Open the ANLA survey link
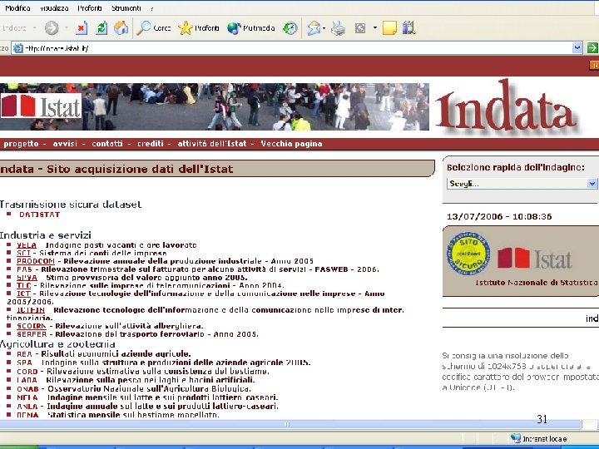 coord(27,407)
